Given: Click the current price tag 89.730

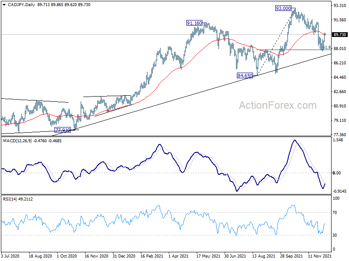Looking at the screenshot, I should tap(340, 35).
